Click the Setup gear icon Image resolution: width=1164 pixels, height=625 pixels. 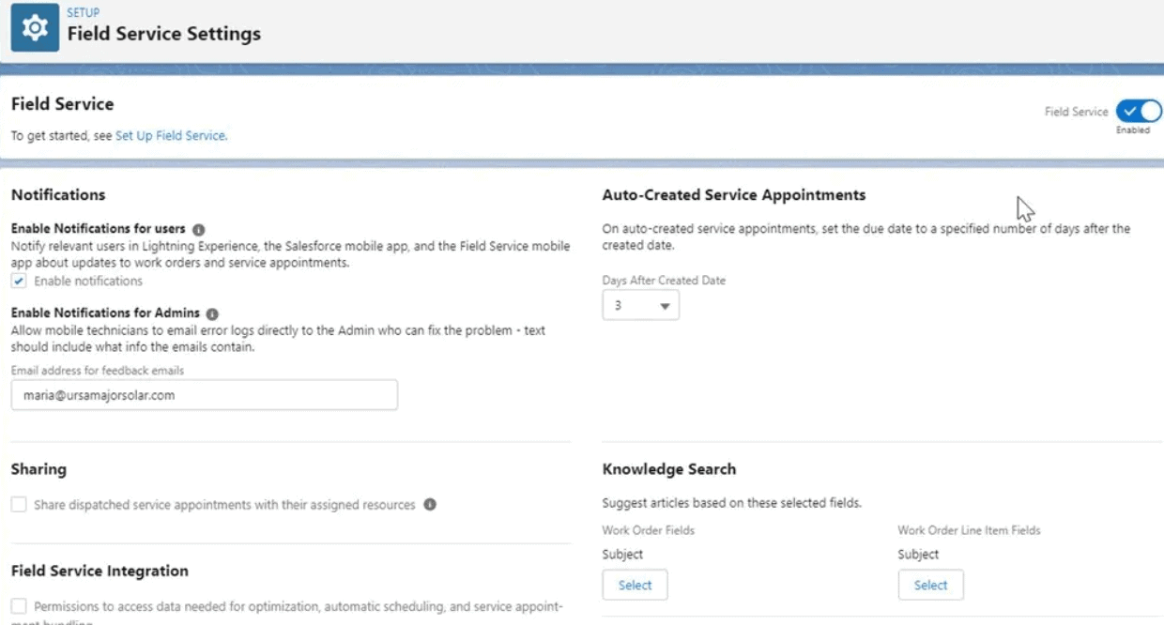(x=35, y=28)
